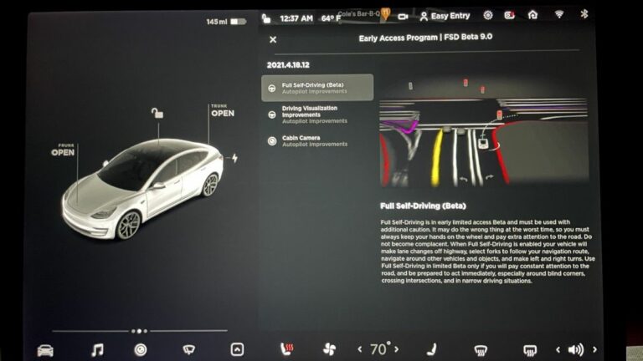Tap the front Frunk Open label
Viewport: 643px width, 361px height.
click(x=63, y=150)
